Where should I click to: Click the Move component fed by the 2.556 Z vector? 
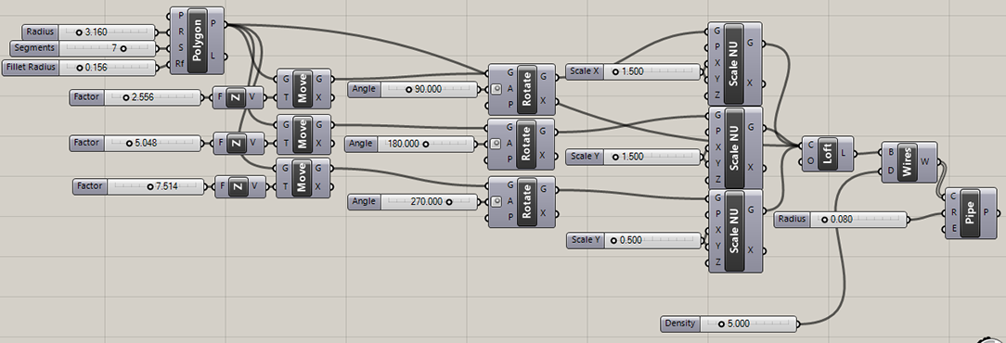click(303, 88)
